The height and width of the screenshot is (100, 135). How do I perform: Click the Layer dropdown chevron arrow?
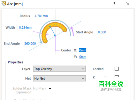pyautogui.click(x=83, y=69)
